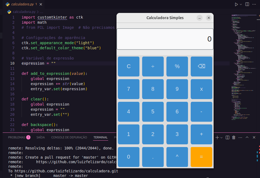Create a new terminal with plus icon

click(x=217, y=137)
